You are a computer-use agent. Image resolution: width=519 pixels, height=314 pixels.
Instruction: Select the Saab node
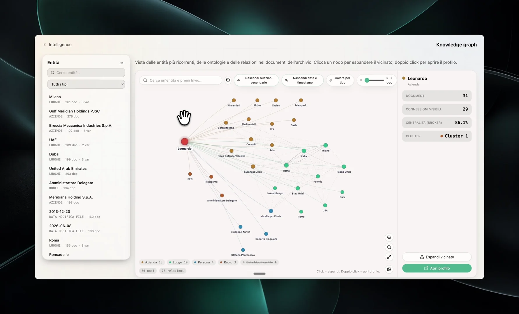tap(294, 120)
